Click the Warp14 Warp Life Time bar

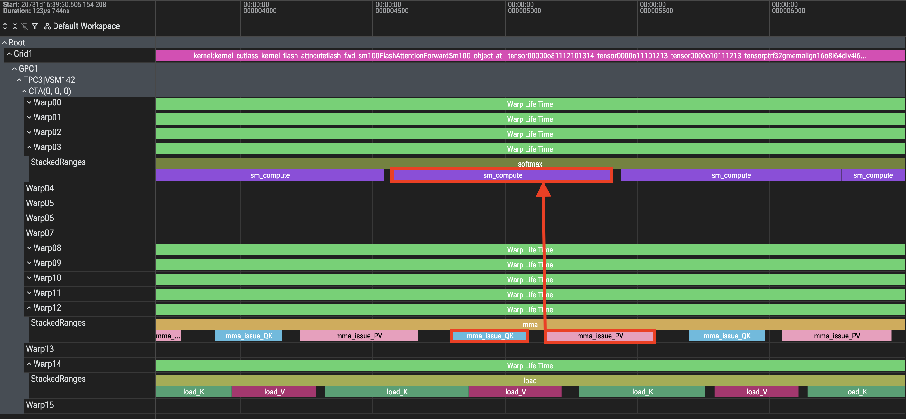click(530, 365)
